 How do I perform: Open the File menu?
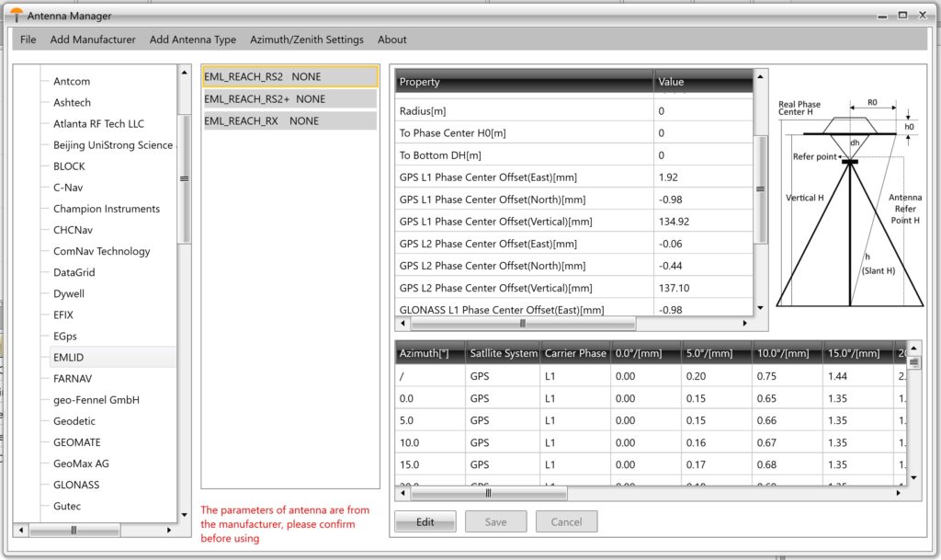click(x=28, y=40)
